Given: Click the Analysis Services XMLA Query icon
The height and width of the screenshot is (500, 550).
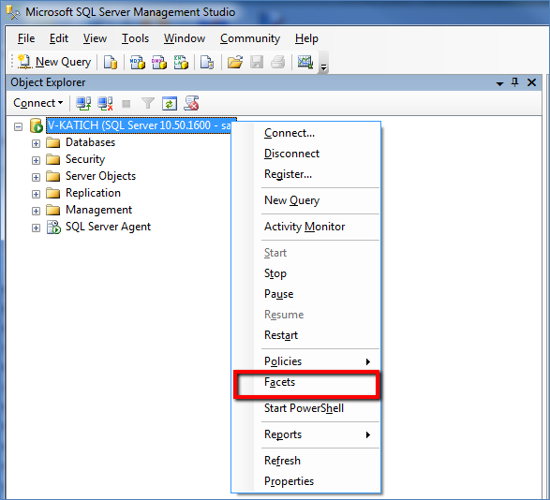Looking at the screenshot, I should [x=181, y=63].
